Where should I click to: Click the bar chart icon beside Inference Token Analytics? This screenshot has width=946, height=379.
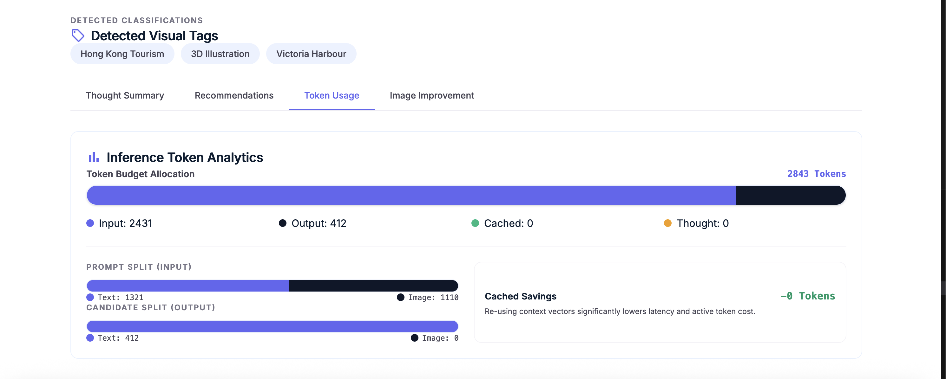(94, 157)
